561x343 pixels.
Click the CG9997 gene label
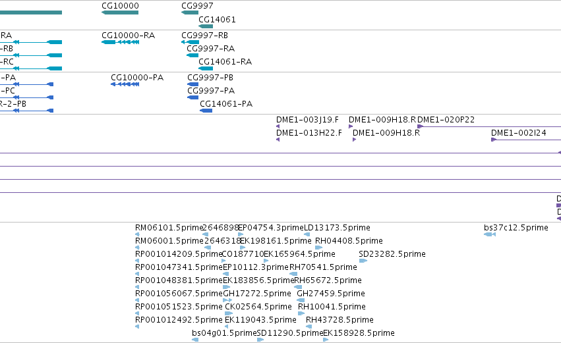click(x=197, y=6)
